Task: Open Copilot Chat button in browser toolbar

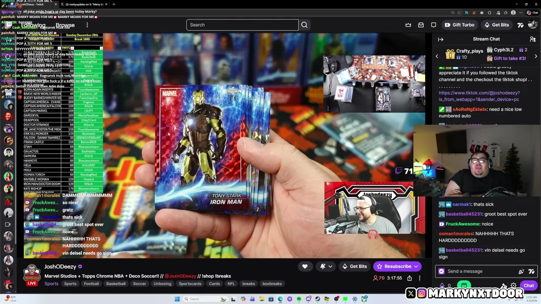Action: pyautogui.click(x=533, y=13)
